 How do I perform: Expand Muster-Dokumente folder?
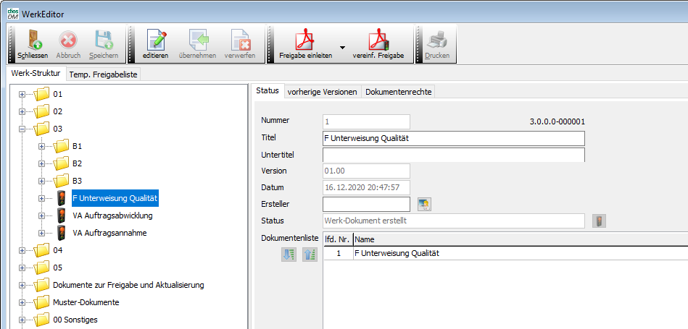pos(22,302)
